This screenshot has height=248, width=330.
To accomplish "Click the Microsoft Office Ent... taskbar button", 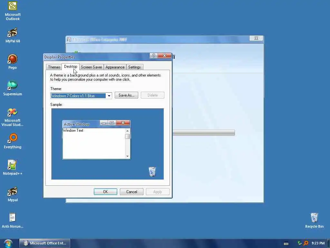I will click(x=45, y=243).
